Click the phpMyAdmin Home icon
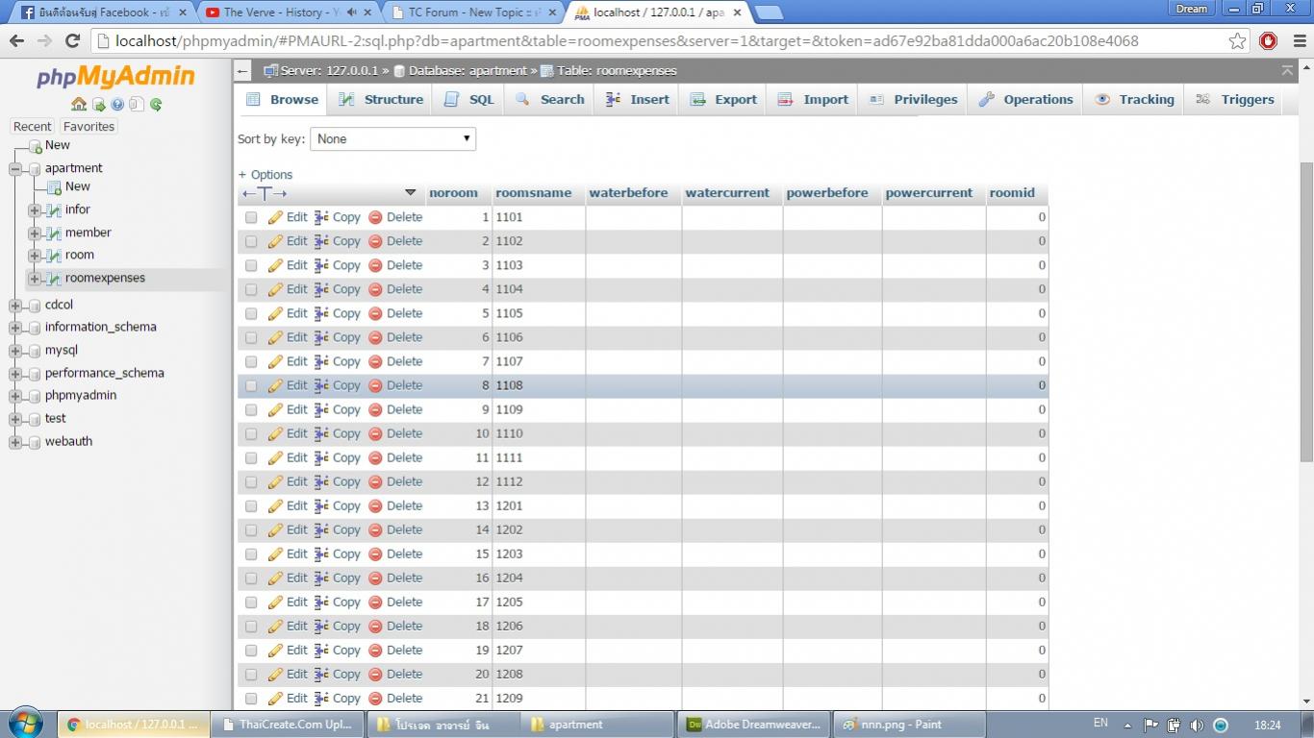Screen dimensions: 1314x738 coord(79,104)
